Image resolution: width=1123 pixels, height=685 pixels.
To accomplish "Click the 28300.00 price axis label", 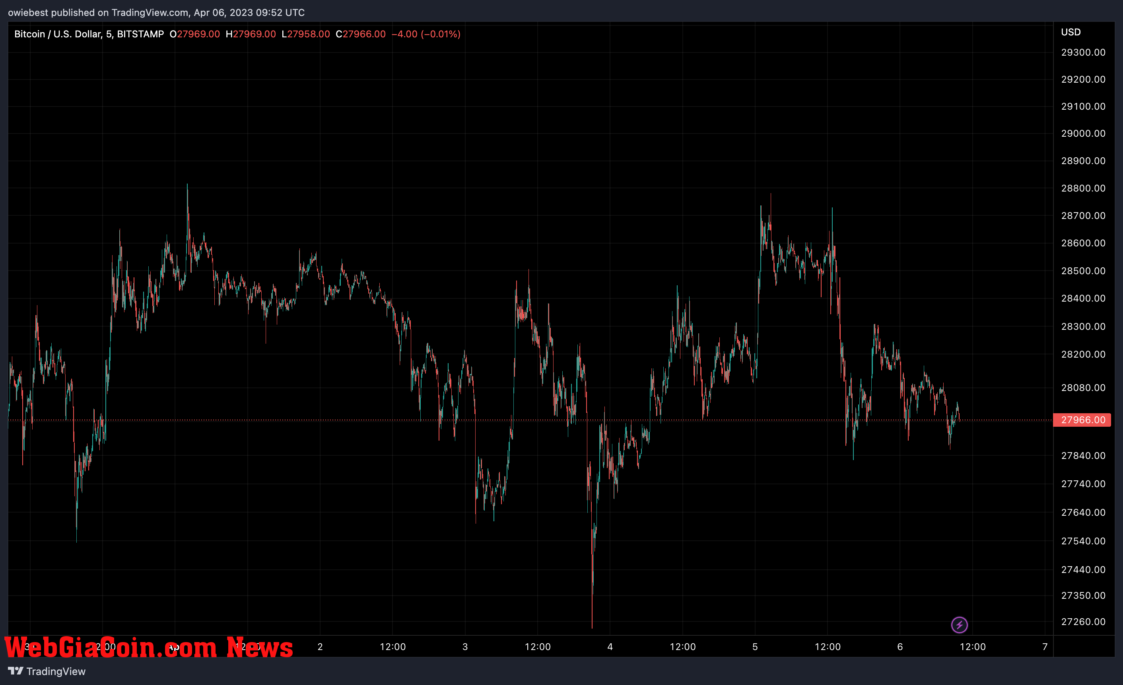I will click(x=1083, y=326).
